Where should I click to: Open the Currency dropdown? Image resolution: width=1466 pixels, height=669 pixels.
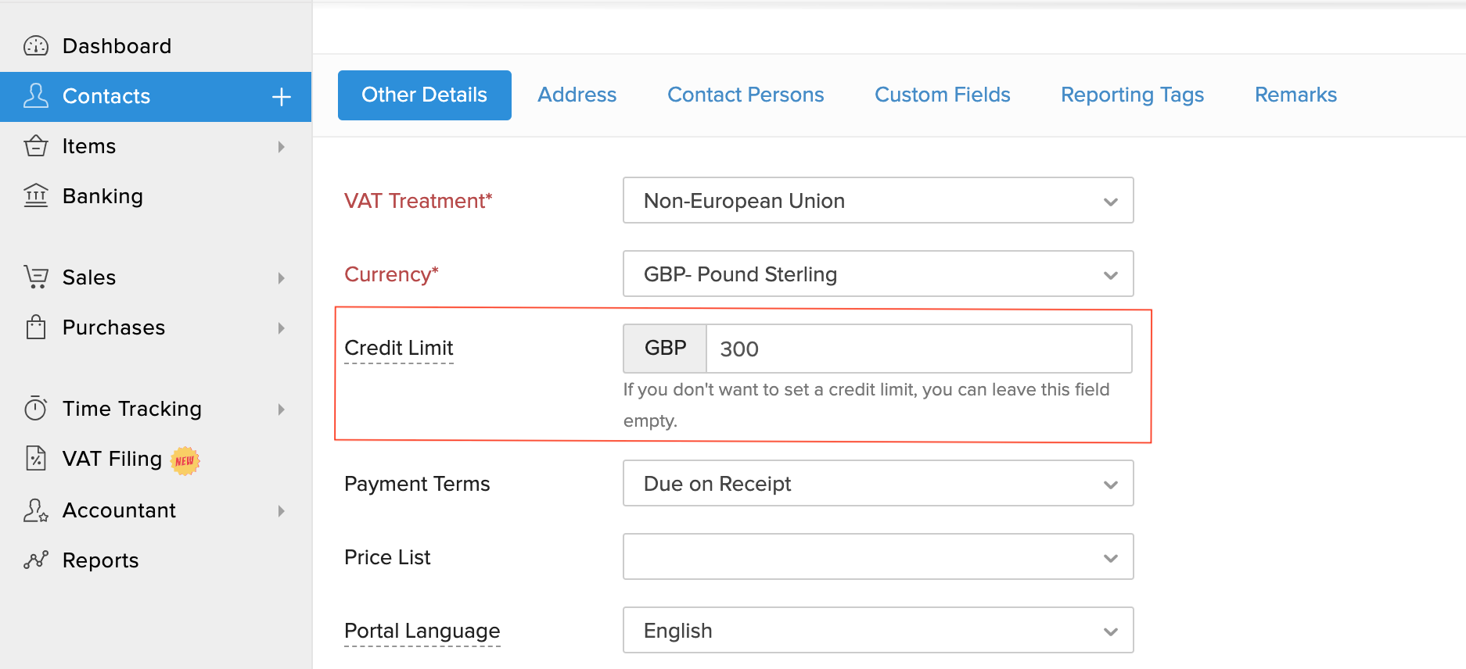(878, 274)
